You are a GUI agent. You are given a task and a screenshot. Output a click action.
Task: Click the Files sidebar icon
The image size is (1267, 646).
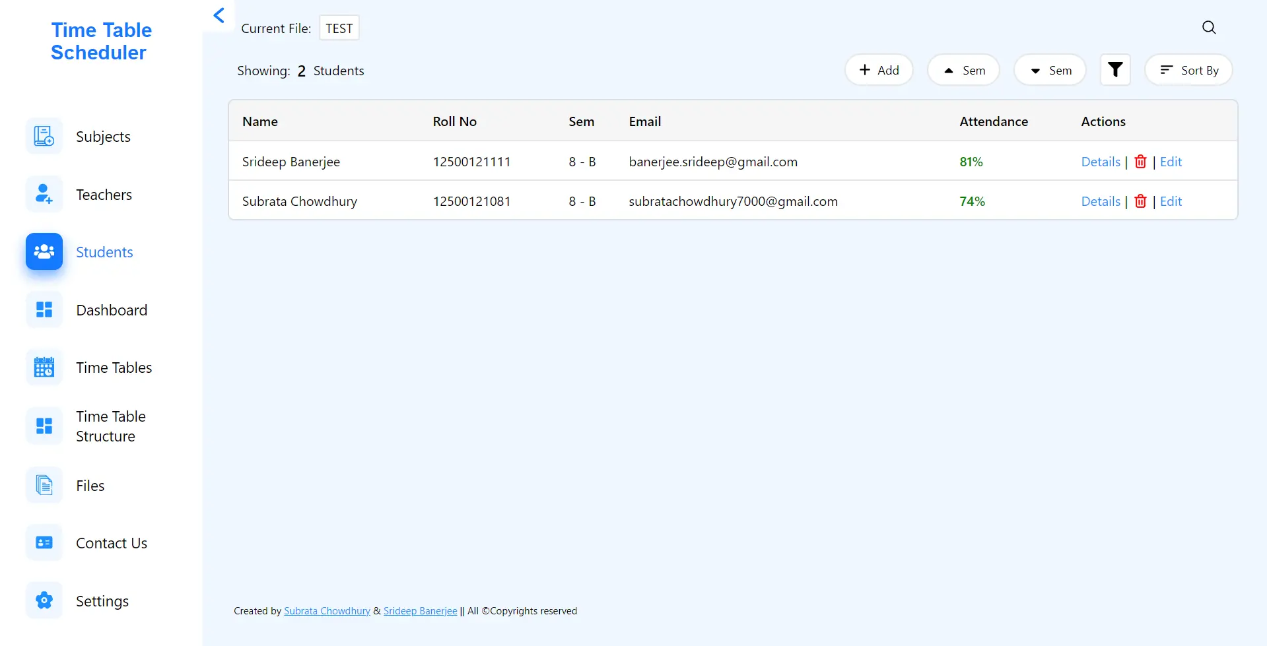[44, 485]
